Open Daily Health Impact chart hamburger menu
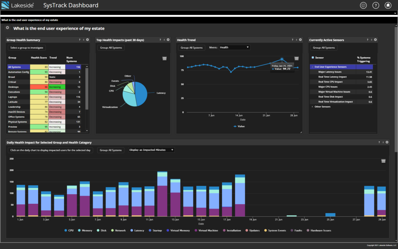The width and height of the screenshot is (398, 249). pyautogui.click(x=383, y=161)
